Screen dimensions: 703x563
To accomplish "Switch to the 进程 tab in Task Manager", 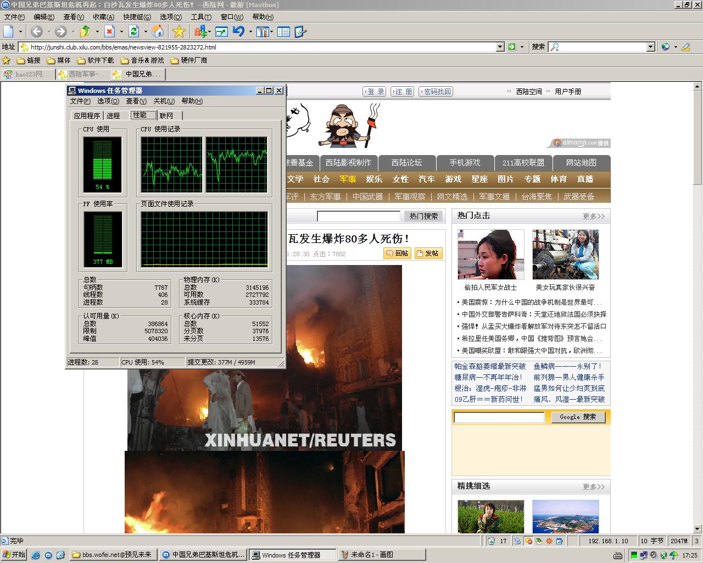I will point(113,115).
